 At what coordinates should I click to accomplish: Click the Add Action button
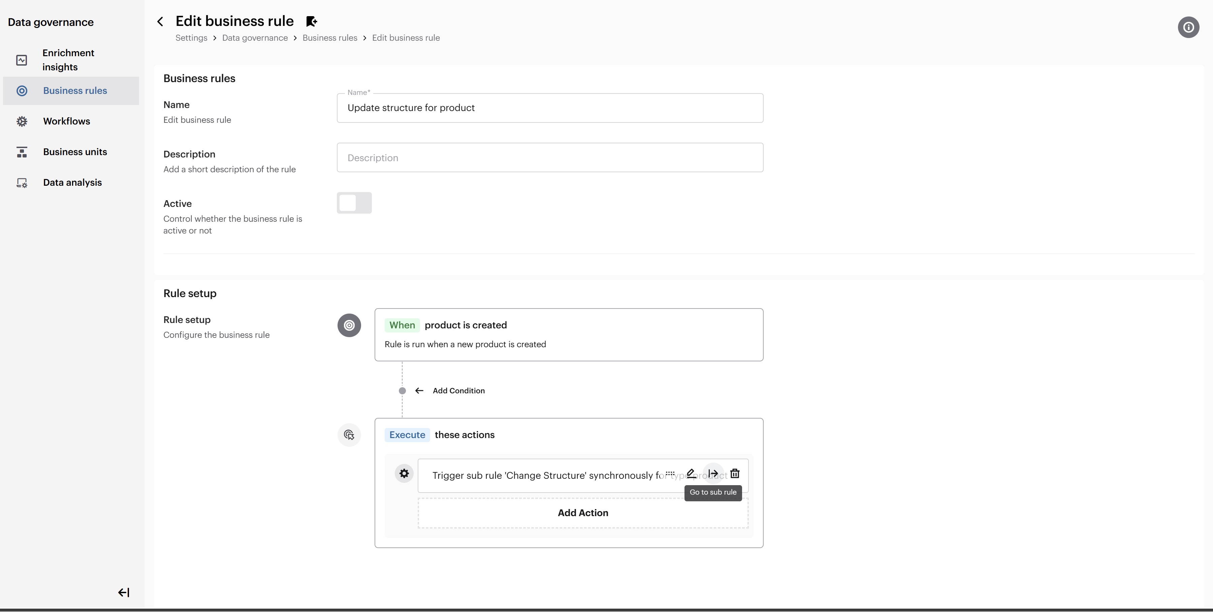pyautogui.click(x=582, y=513)
